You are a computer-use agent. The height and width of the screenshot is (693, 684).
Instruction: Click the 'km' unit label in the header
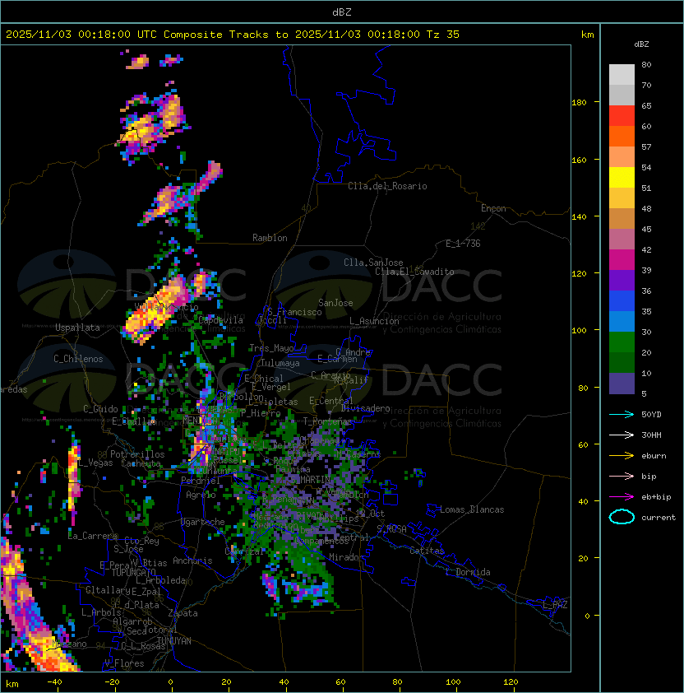tap(587, 35)
